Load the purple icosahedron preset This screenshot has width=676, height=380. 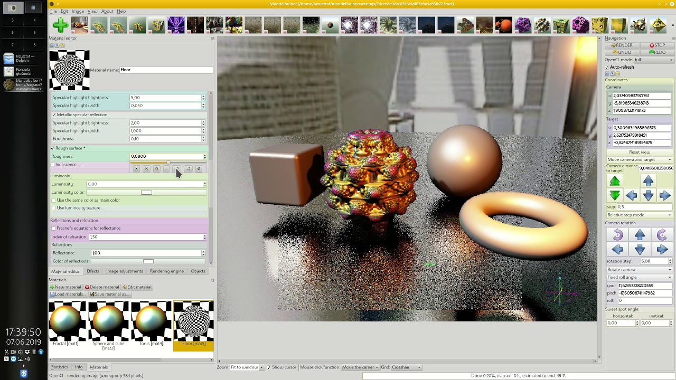click(523, 25)
